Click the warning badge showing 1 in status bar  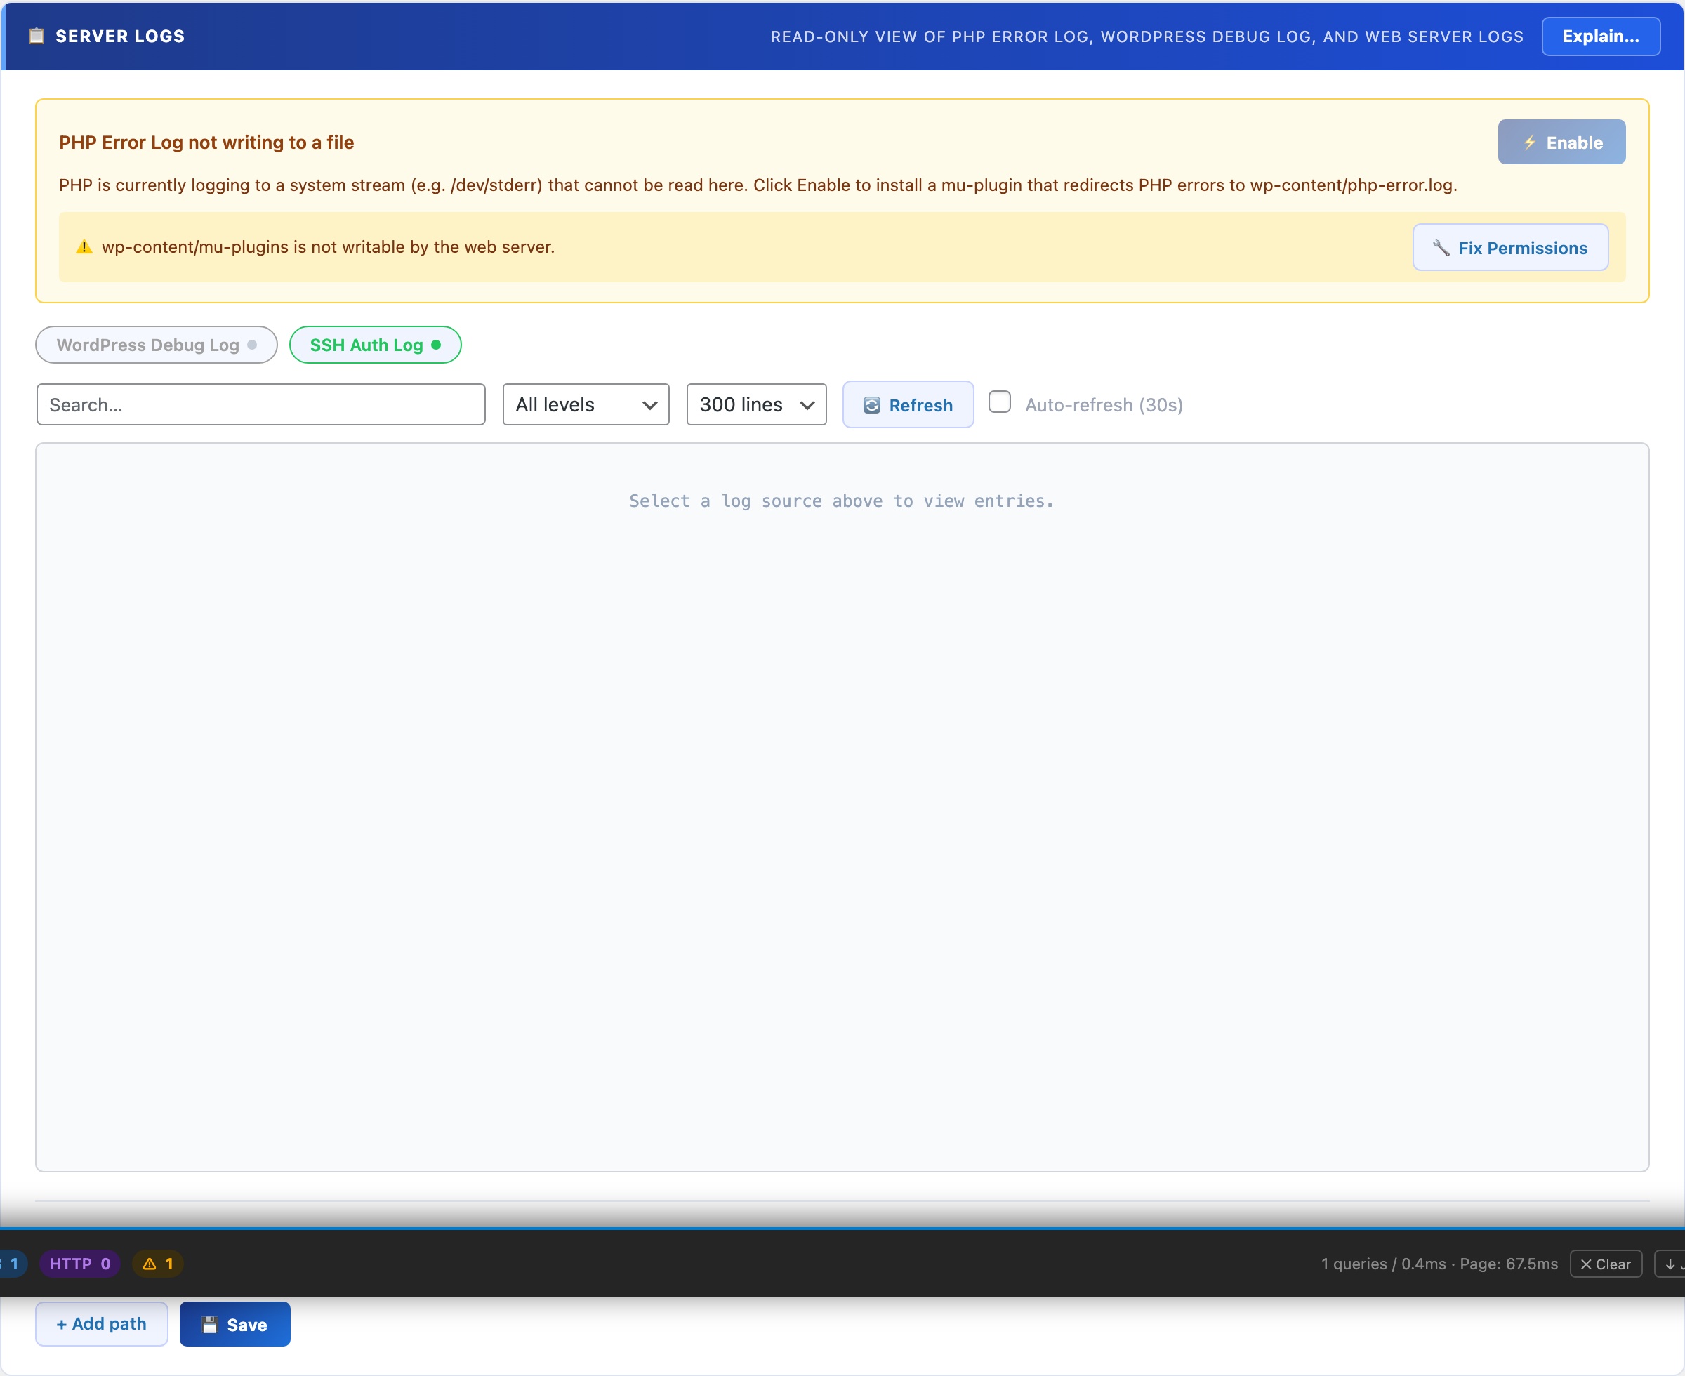(x=157, y=1264)
